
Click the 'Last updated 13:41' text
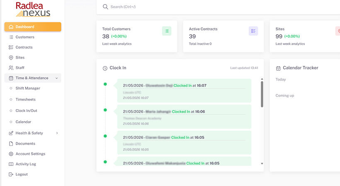pos(244,68)
